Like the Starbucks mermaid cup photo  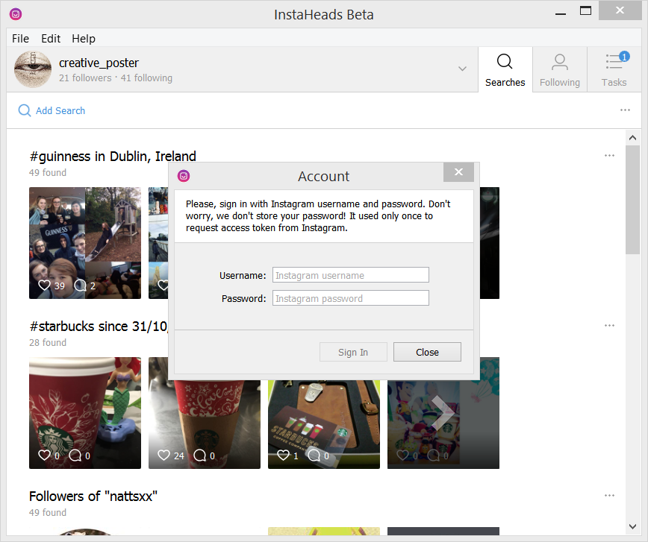[x=44, y=456]
